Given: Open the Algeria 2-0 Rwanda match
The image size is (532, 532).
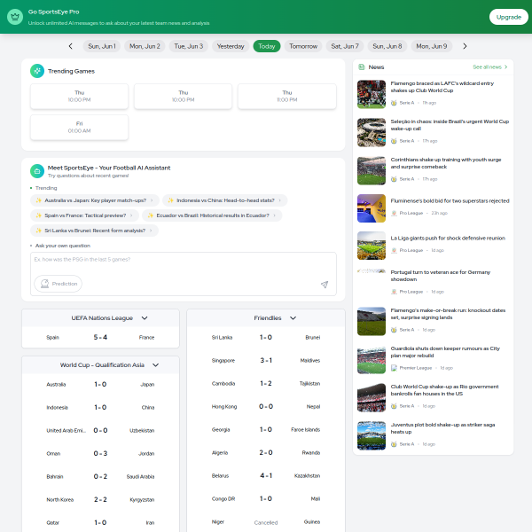Looking at the screenshot, I should [x=266, y=452].
